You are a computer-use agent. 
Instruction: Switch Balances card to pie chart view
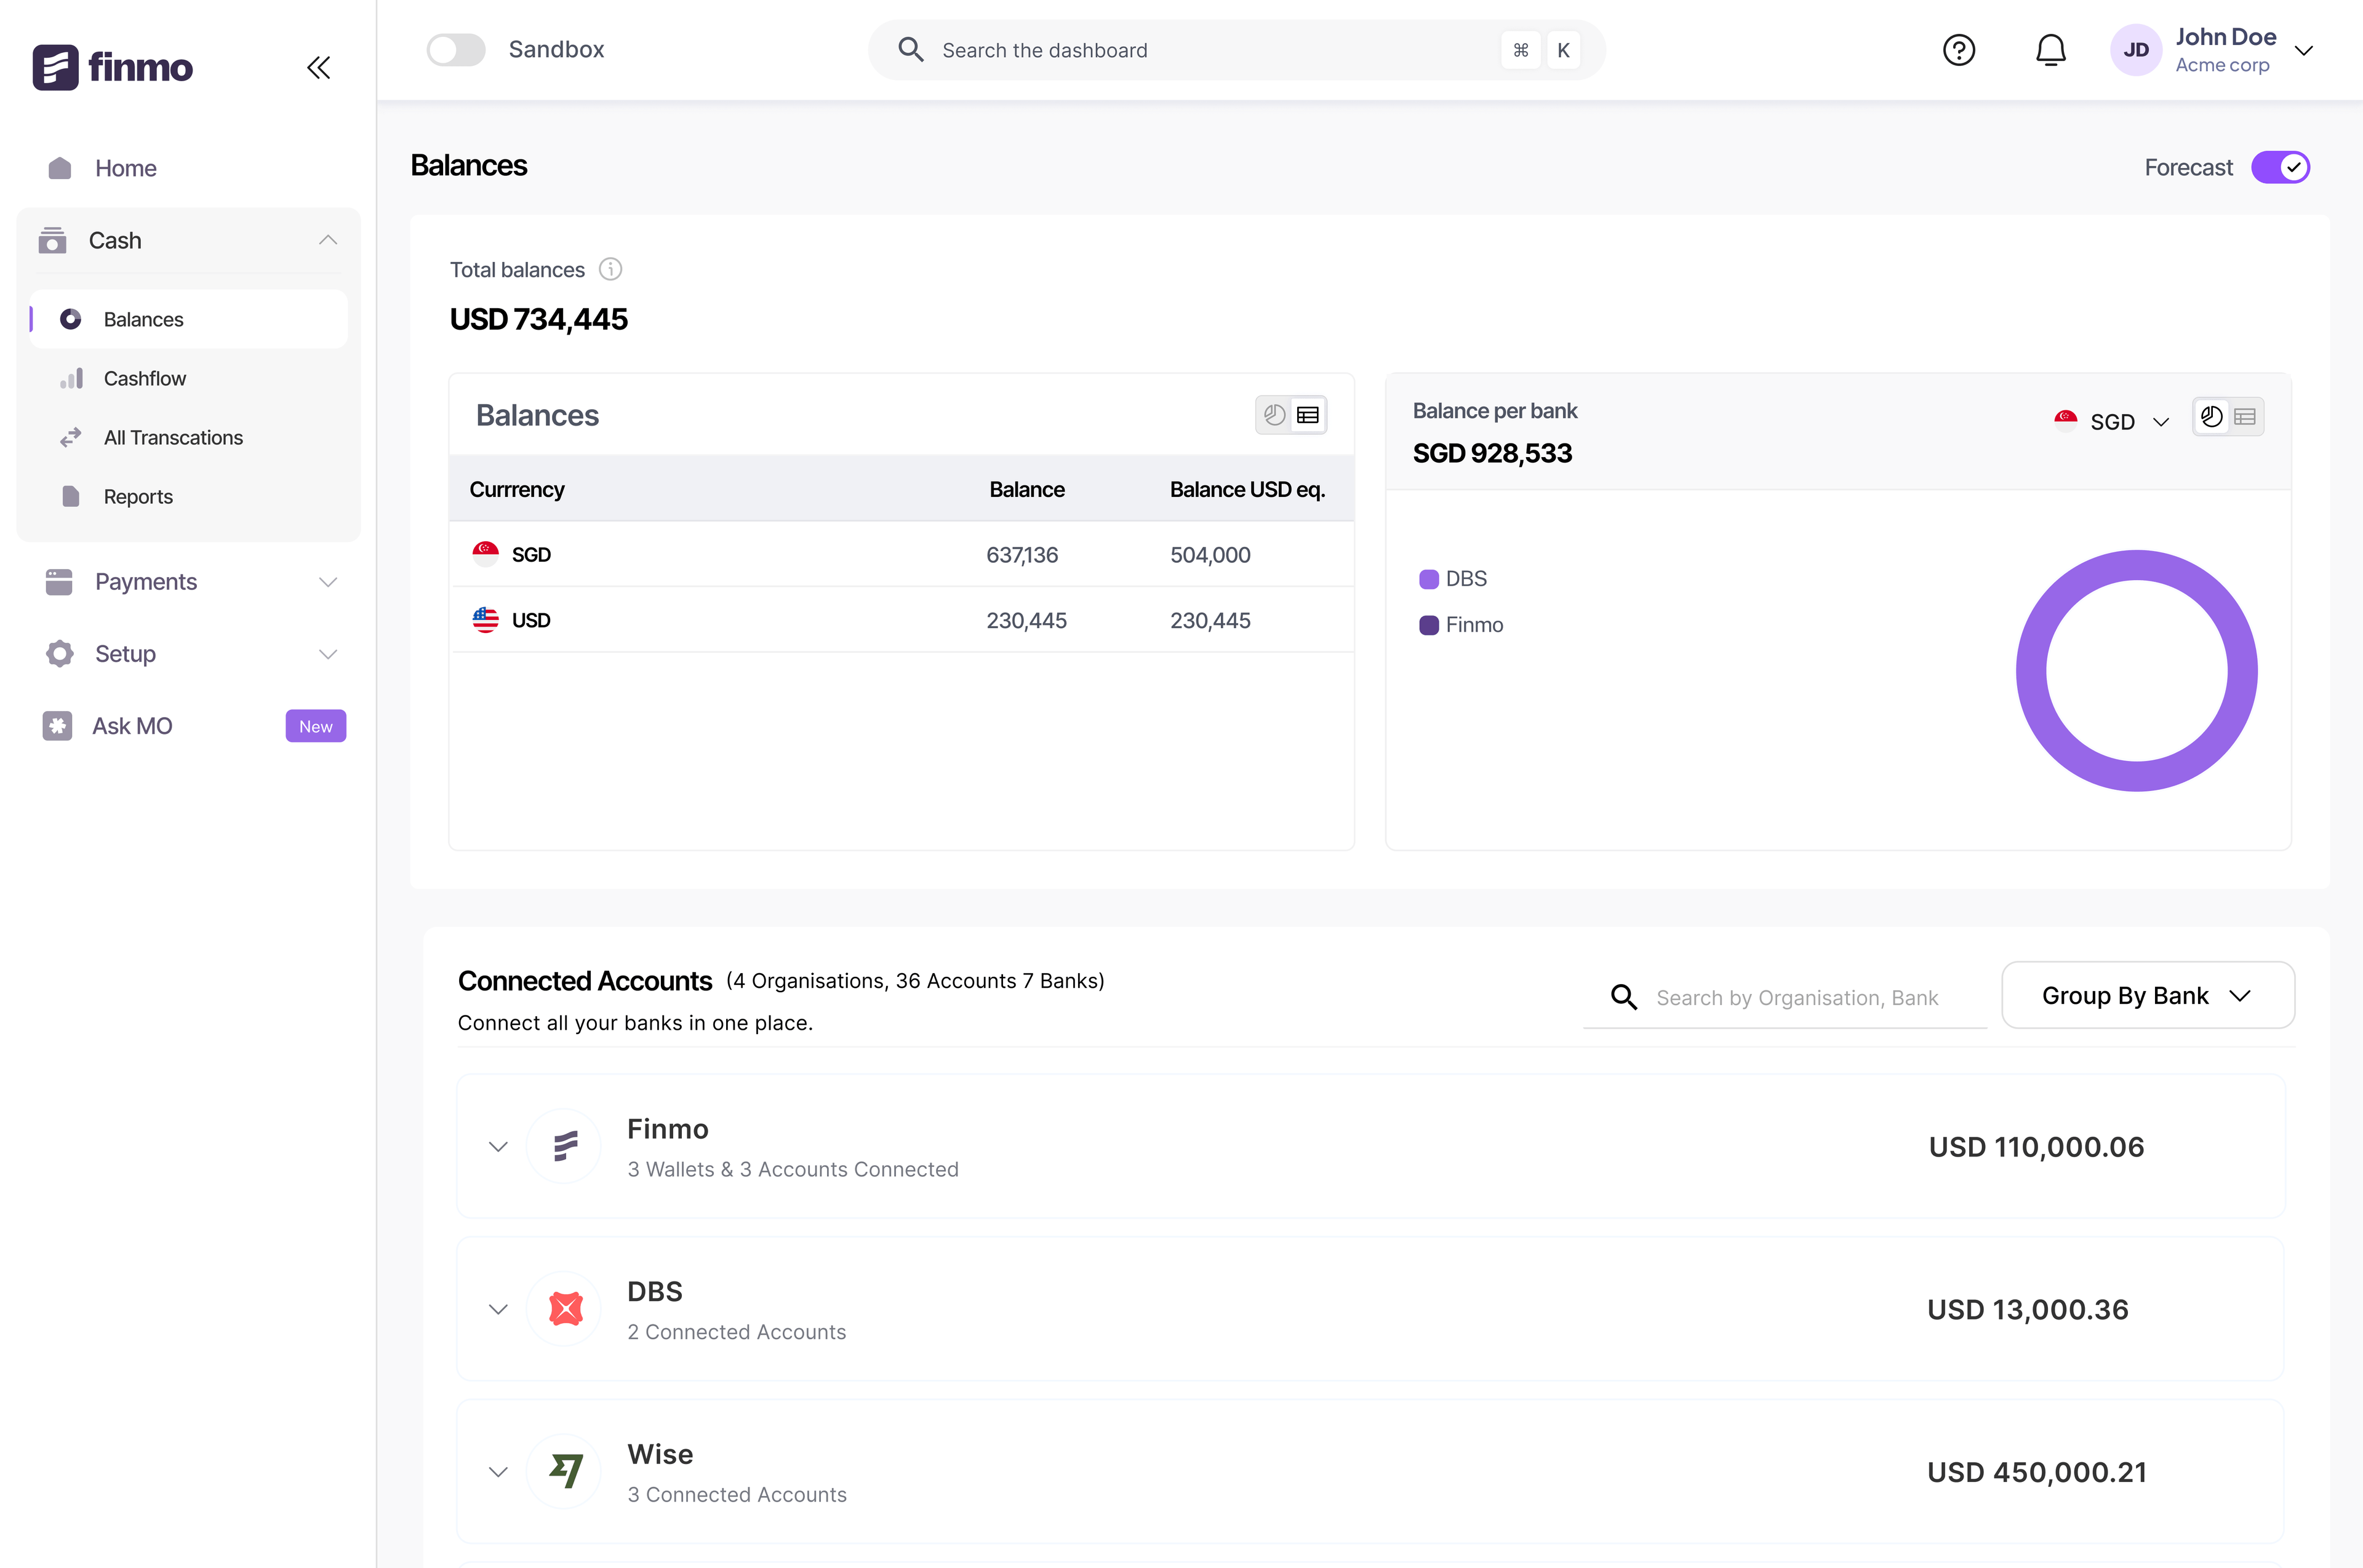(x=1274, y=415)
